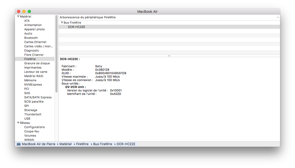Screen dimensions: 295x168
Task: Open Configurations under Réseau
Action: (x=34, y=127)
